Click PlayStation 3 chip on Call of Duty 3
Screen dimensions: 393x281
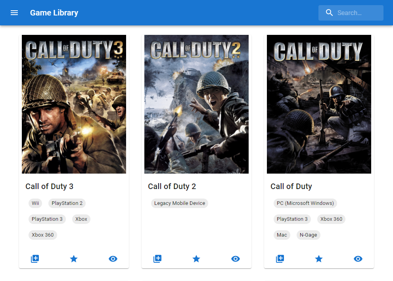(47, 219)
